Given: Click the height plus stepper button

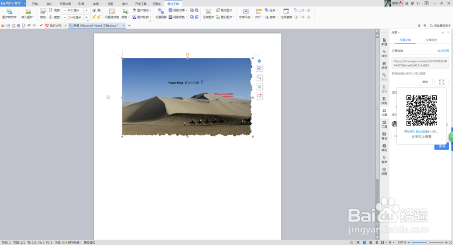Looking at the screenshot, I should [86, 10].
